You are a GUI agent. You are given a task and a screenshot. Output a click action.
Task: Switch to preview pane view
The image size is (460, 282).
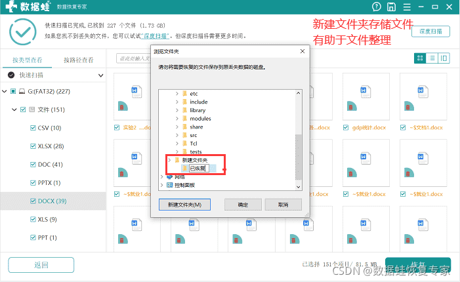click(x=444, y=58)
